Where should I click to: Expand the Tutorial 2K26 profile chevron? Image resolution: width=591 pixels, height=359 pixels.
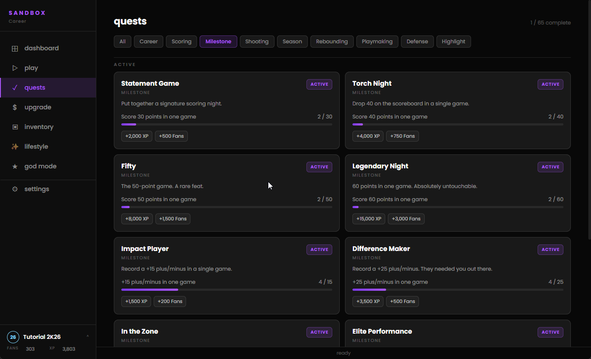(x=88, y=337)
